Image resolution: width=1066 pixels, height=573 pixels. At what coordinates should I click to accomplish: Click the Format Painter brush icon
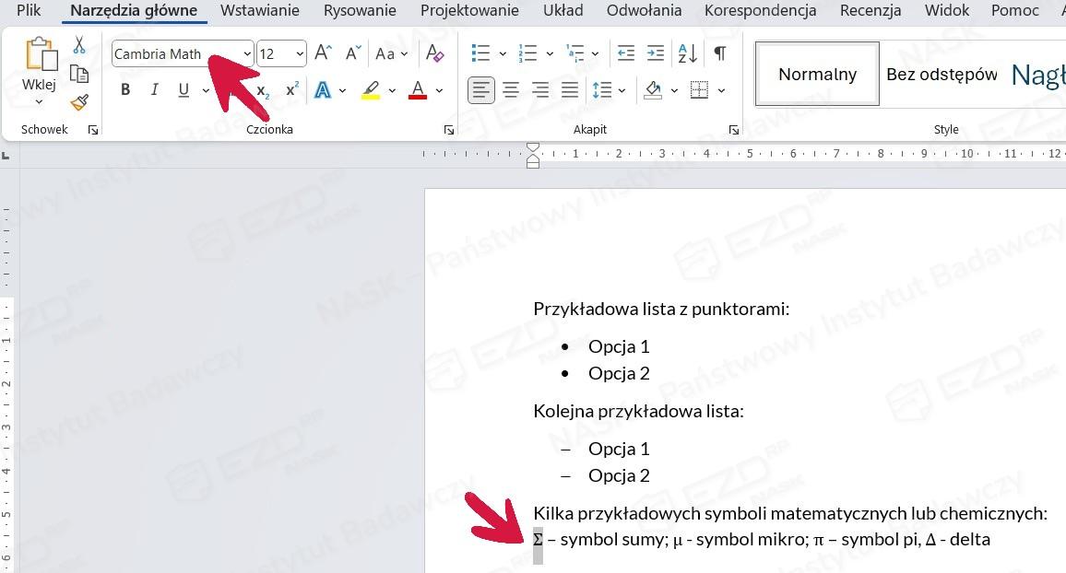(79, 102)
